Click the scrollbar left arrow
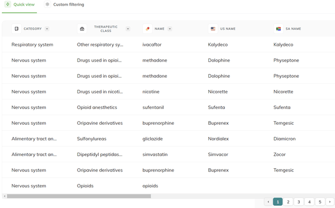The width and height of the screenshot is (335, 208). pos(4,196)
